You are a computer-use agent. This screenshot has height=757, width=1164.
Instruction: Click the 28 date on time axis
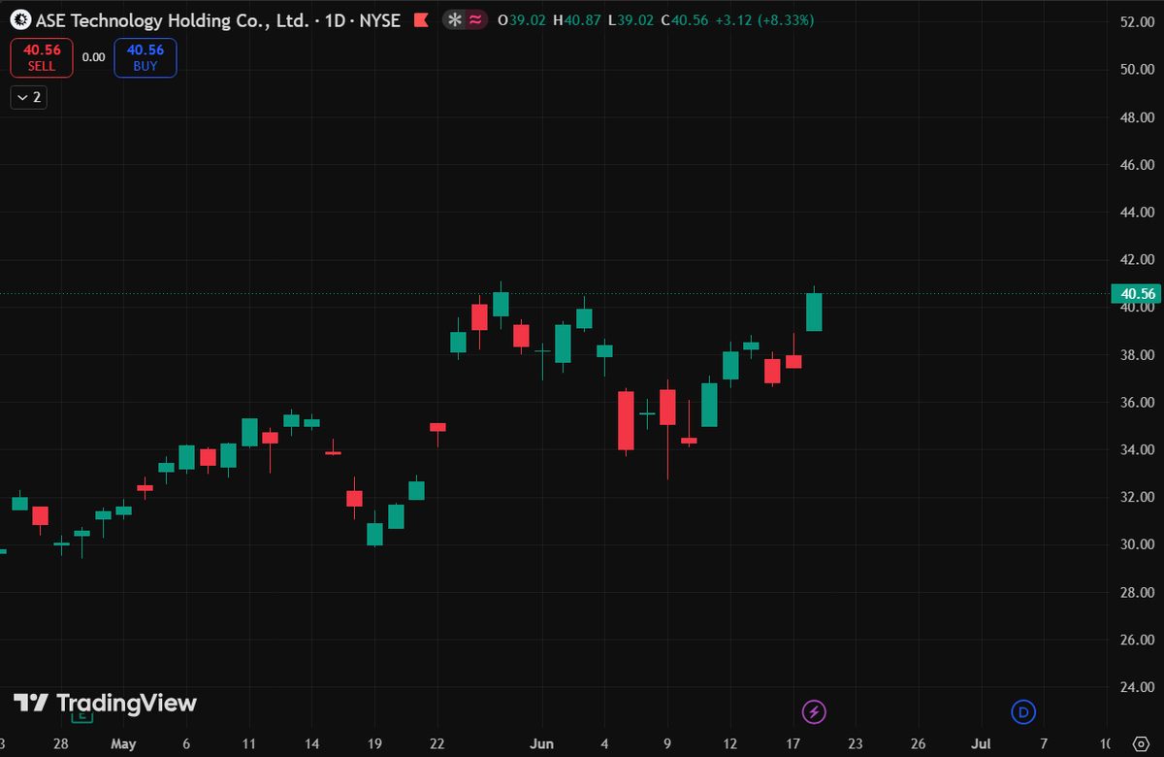point(60,744)
